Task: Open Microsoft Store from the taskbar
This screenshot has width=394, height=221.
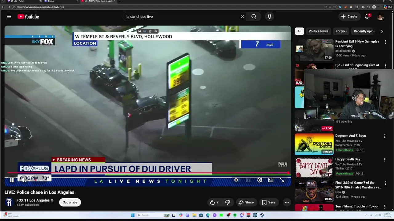Action: [x=201, y=215]
